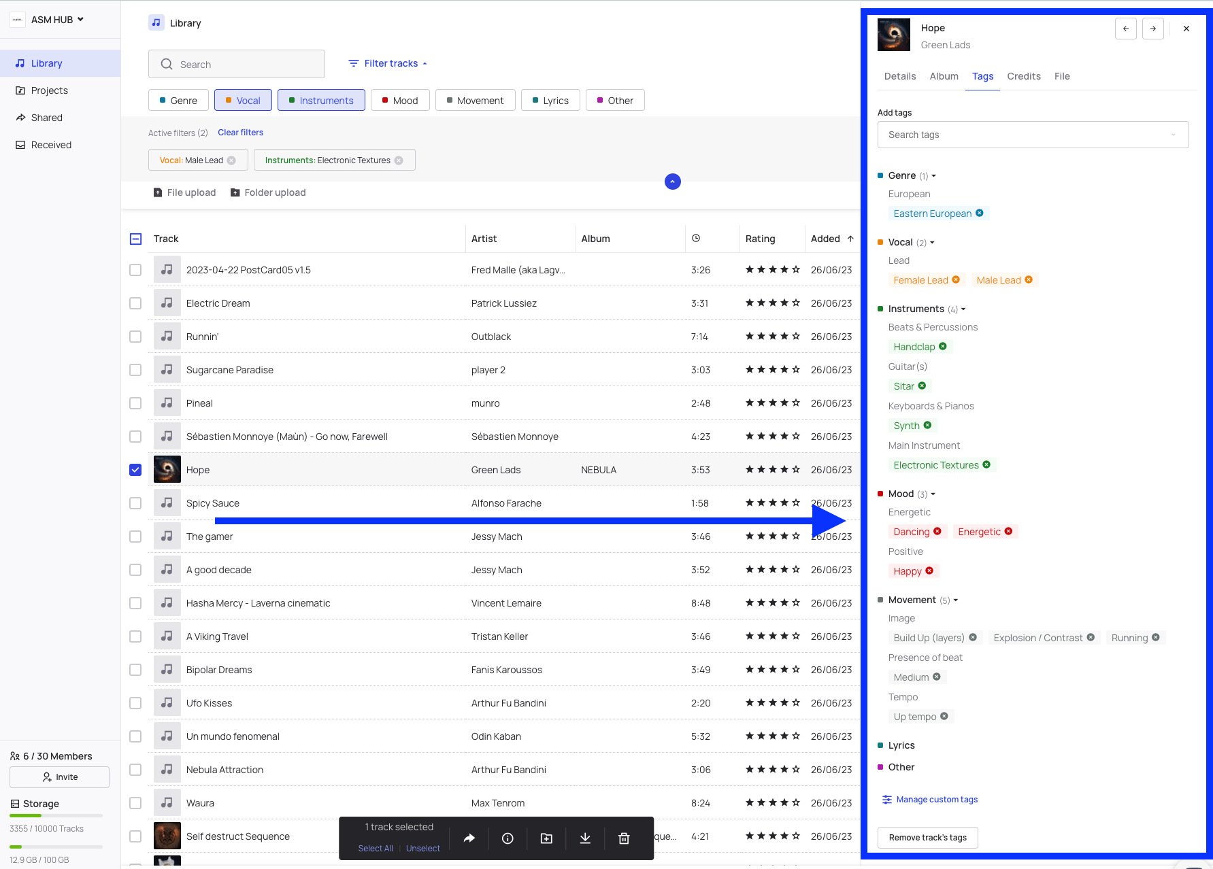The image size is (1213, 869).
Task: Go to next track in detail panel
Action: pyautogui.click(x=1153, y=29)
